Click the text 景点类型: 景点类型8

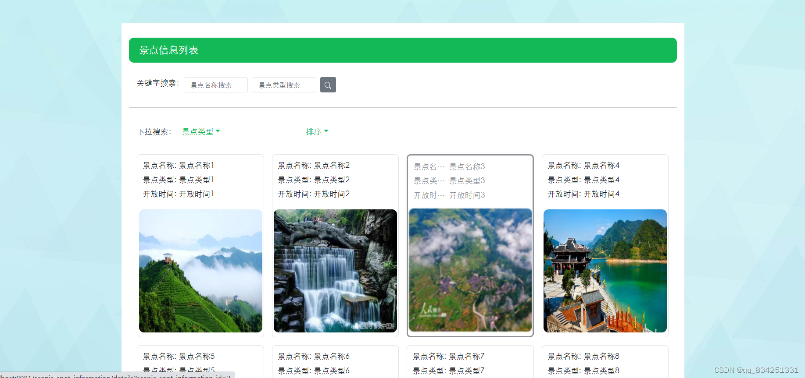tap(583, 371)
